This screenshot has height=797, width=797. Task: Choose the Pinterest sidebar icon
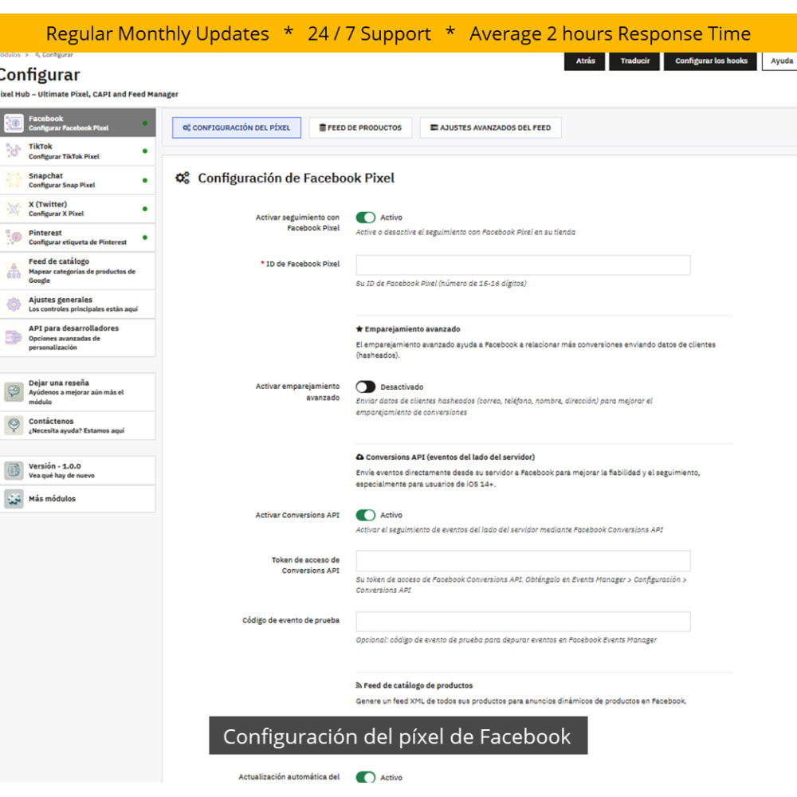pyautogui.click(x=14, y=237)
